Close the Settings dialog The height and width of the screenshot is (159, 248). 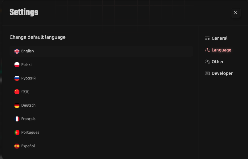236,13
